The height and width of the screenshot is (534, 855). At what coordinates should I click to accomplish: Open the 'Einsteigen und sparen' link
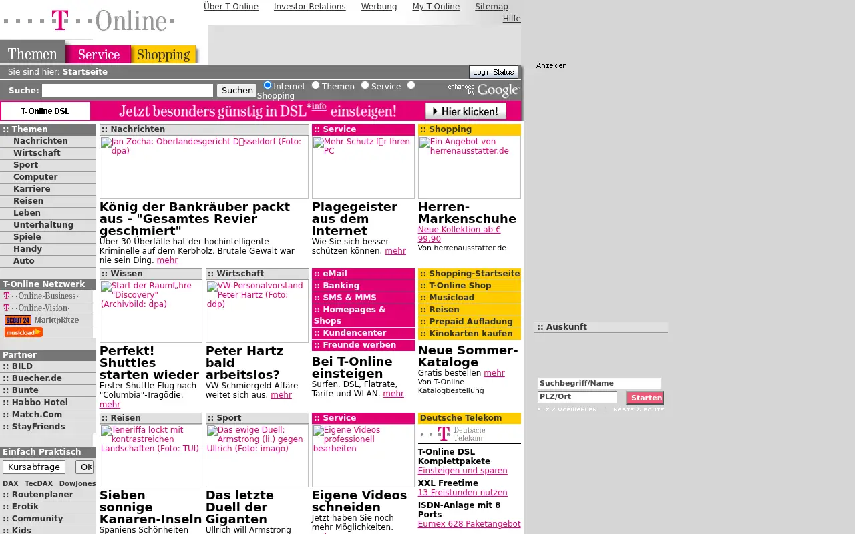click(463, 471)
